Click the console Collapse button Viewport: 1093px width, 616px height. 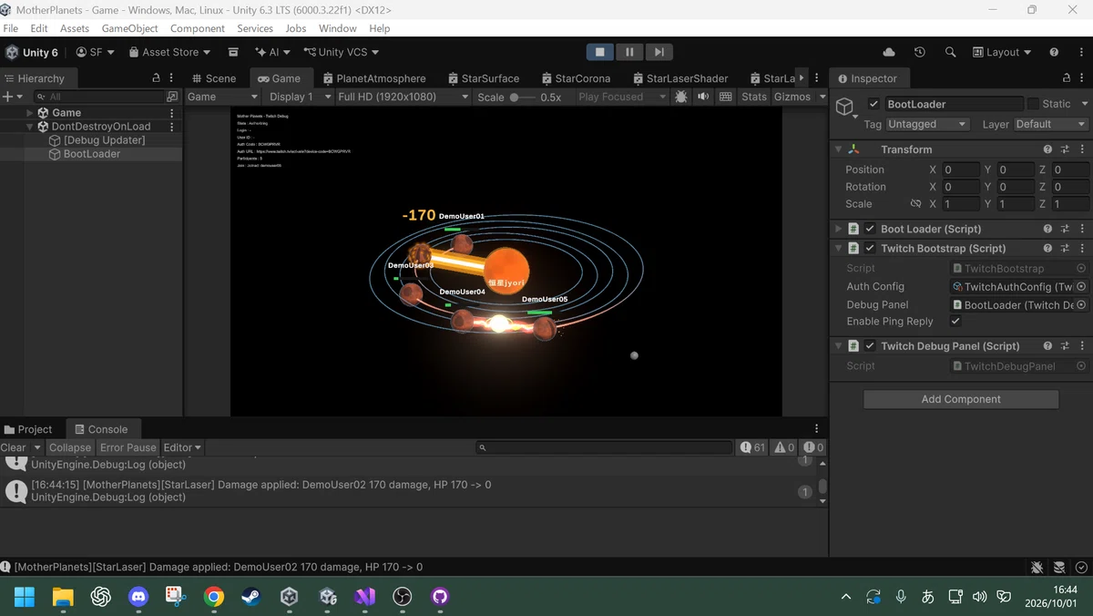(x=70, y=447)
